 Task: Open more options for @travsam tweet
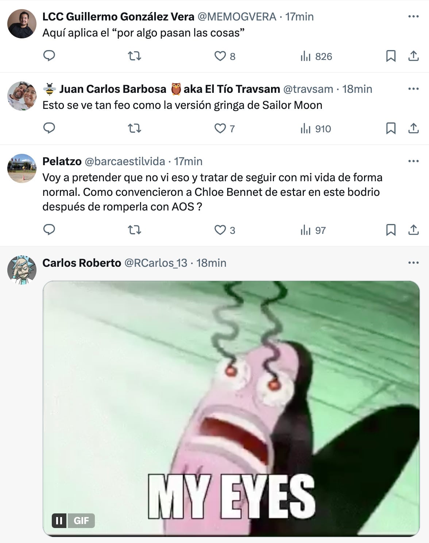413,89
